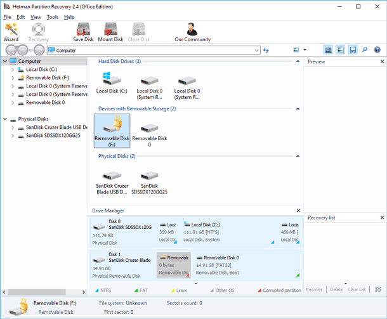Open the File menu
The image size is (387, 319).
tap(7, 17)
